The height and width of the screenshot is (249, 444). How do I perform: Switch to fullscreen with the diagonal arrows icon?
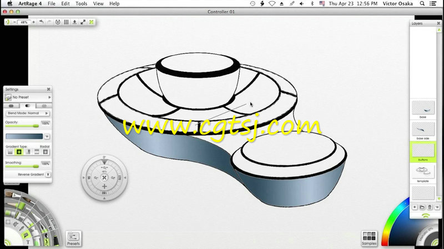click(x=83, y=22)
